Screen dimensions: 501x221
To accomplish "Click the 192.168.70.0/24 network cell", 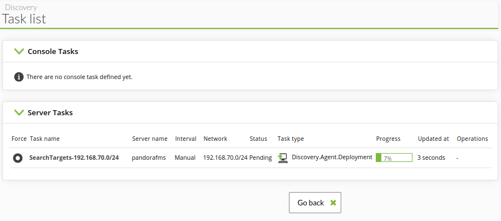I will coord(225,158).
